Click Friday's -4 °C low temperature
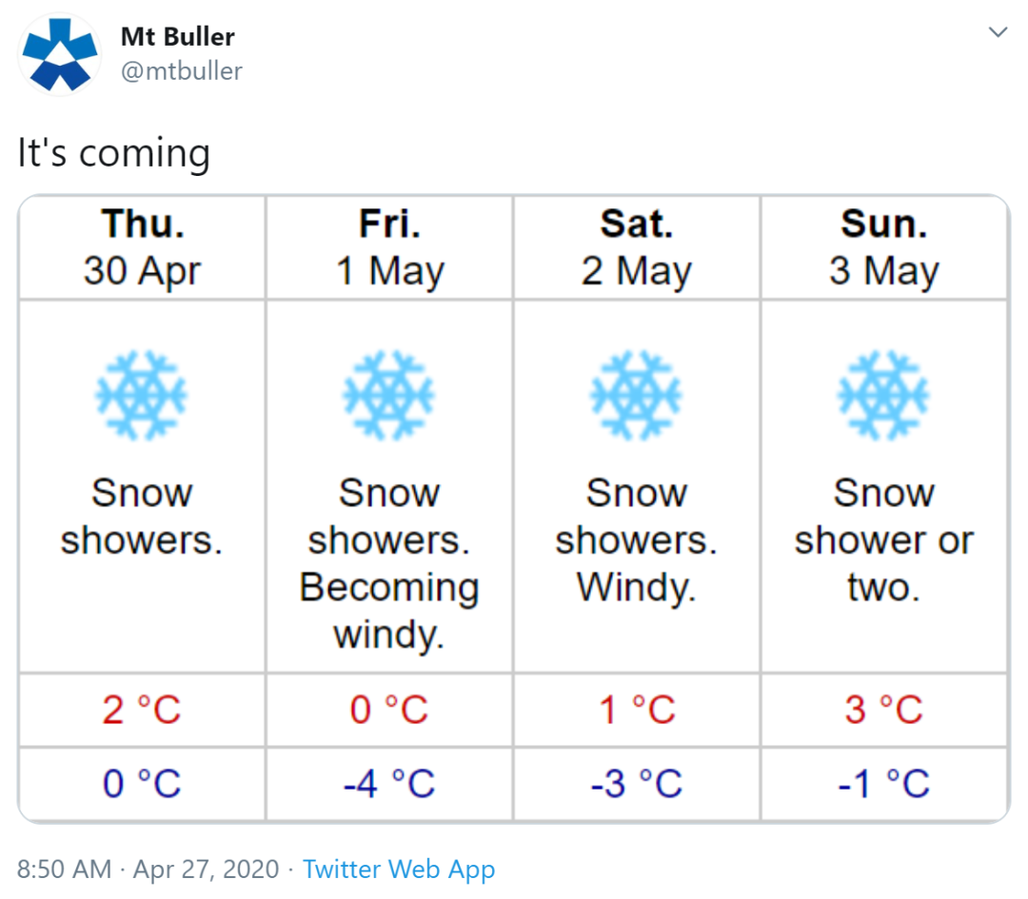 pyautogui.click(x=389, y=783)
